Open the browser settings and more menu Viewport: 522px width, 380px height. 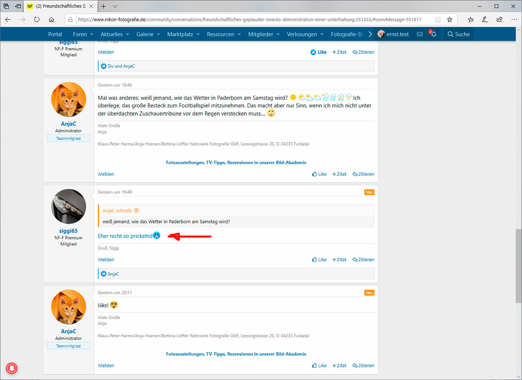tap(514, 20)
